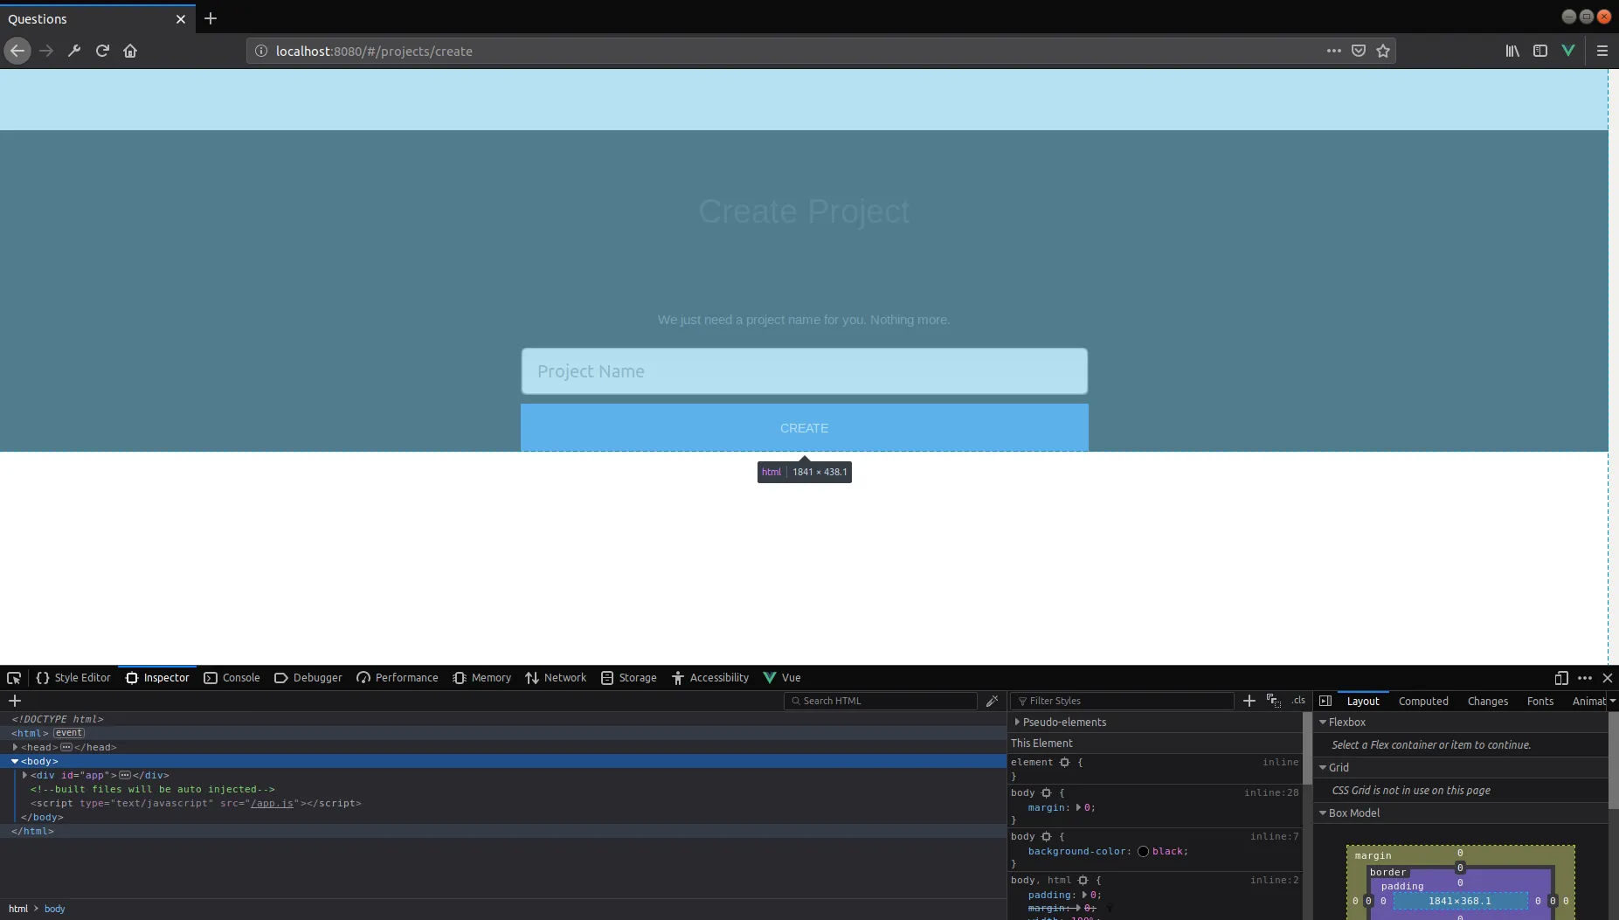Open the Memory panel
Viewport: 1619px width, 920px height.
[482, 678]
